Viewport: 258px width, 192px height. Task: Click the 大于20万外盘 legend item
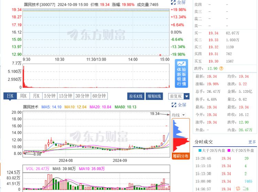pyautogui.click(x=241, y=150)
